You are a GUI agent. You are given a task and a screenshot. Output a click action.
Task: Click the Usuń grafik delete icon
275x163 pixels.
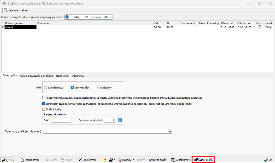coord(80,160)
